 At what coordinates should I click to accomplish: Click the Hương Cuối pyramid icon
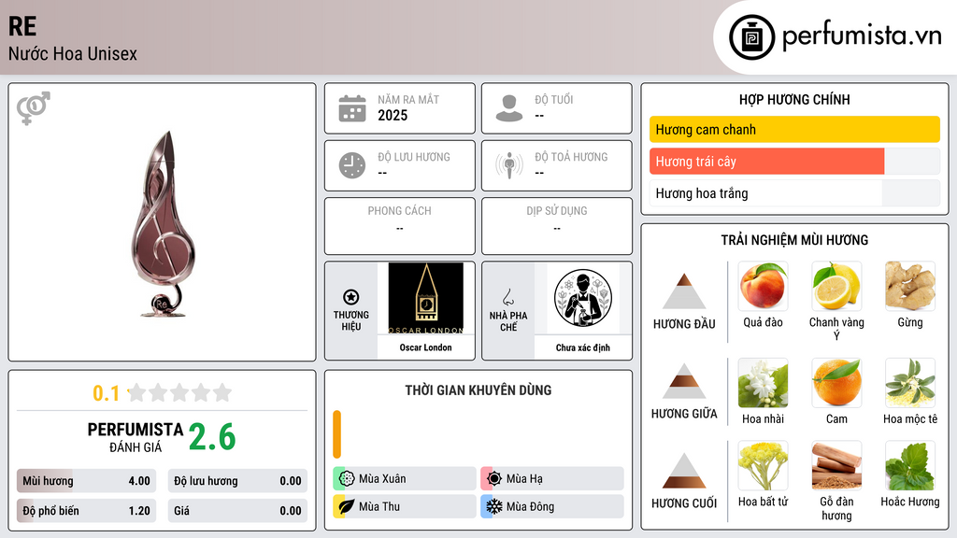tap(684, 471)
